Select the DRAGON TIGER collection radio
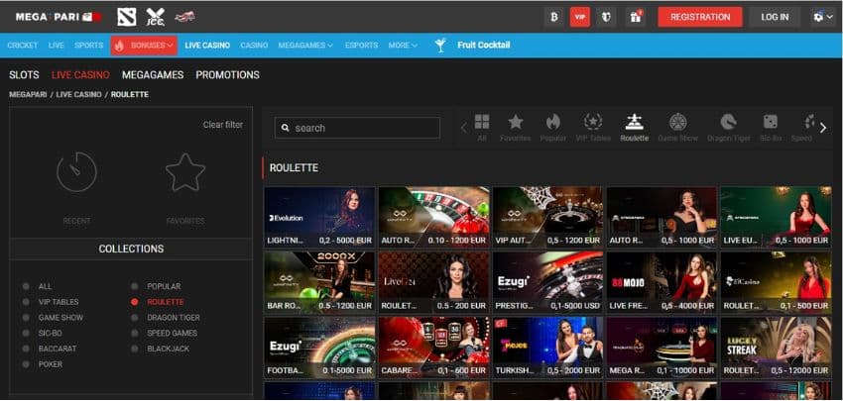The height and width of the screenshot is (401, 843). click(x=135, y=318)
